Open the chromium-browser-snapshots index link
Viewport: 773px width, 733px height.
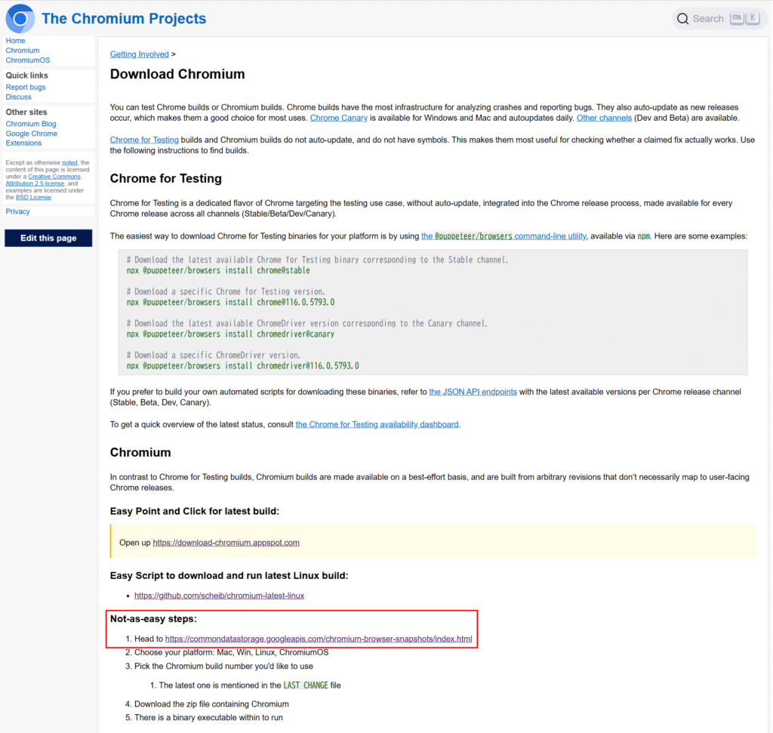coord(319,639)
